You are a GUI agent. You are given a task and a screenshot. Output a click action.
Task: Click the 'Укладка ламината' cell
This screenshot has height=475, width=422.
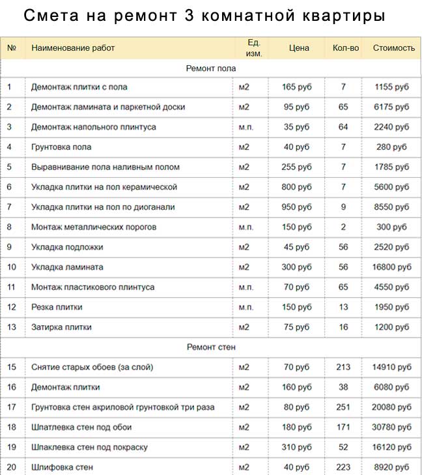[67, 267]
